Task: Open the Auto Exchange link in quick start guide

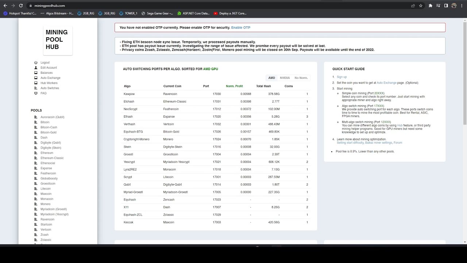Action: (x=386, y=83)
